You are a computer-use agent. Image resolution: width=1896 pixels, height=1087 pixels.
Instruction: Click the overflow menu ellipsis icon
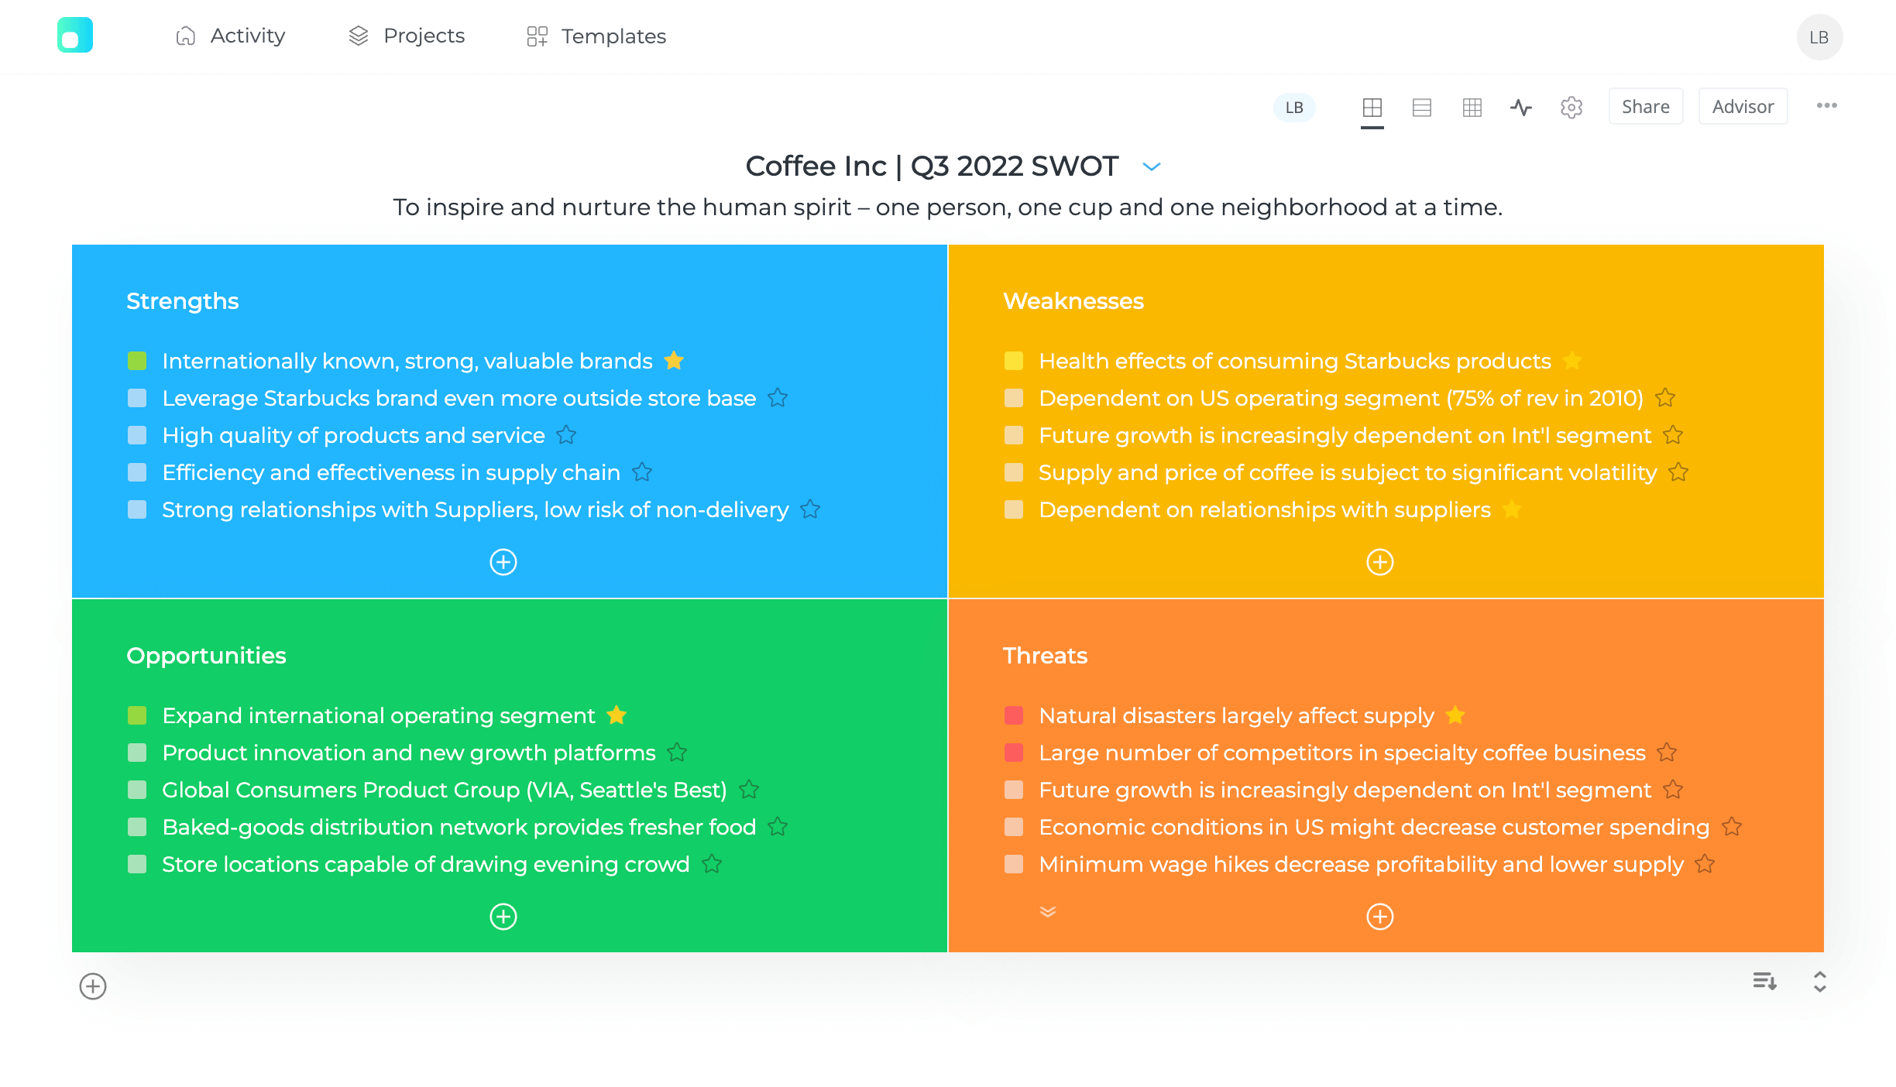[1829, 105]
